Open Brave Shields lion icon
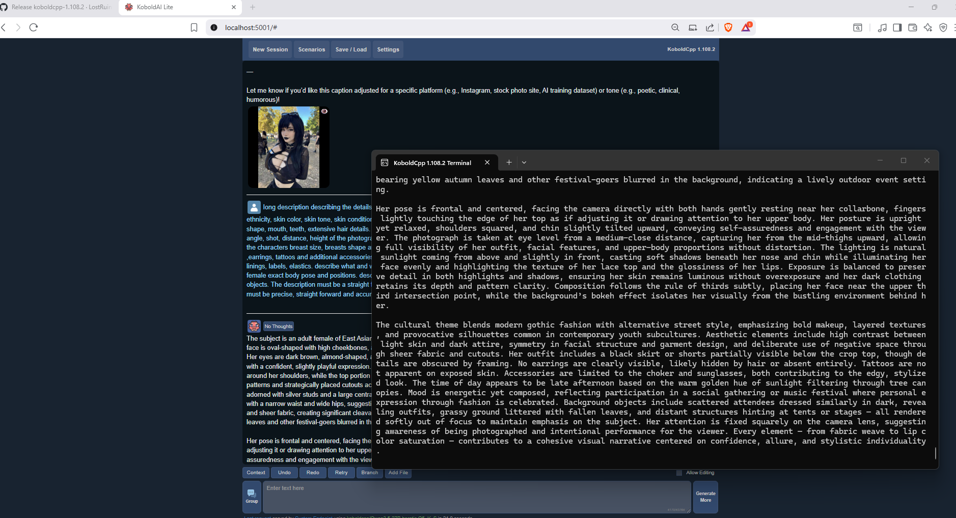The image size is (956, 518). click(x=728, y=28)
